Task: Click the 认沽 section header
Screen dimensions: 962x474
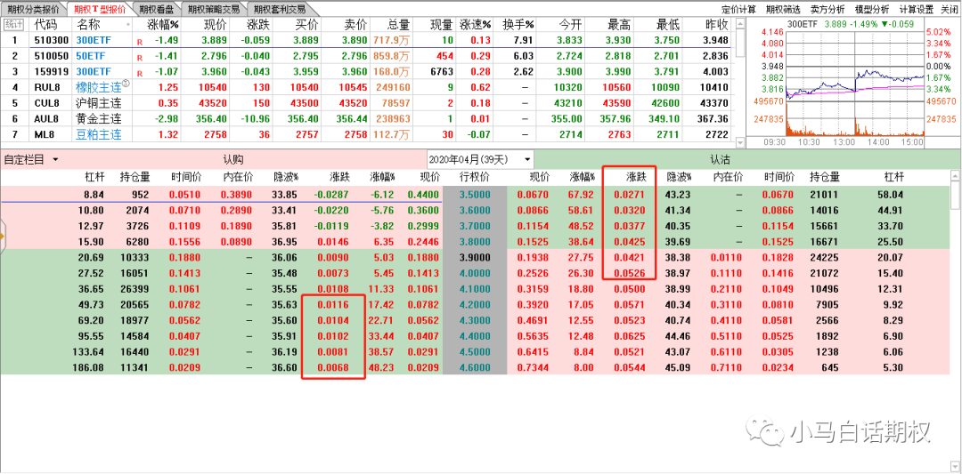Action: [721, 160]
